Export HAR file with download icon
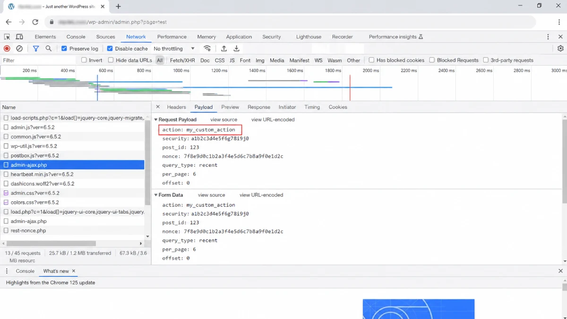Viewport: 567px width, 319px height. tap(237, 48)
